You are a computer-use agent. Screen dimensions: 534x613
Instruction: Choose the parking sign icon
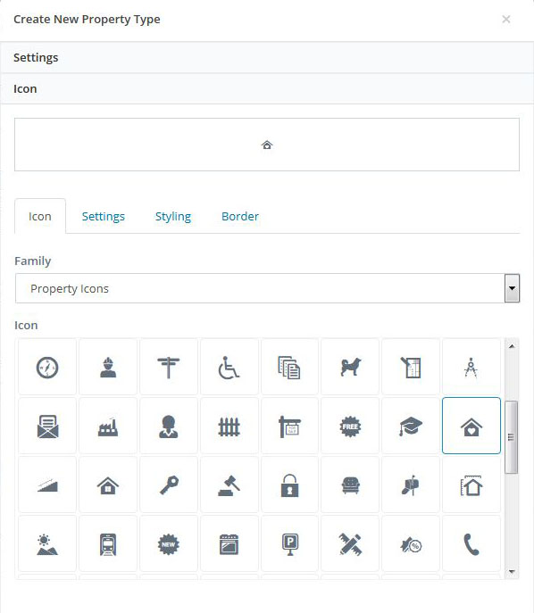290,543
